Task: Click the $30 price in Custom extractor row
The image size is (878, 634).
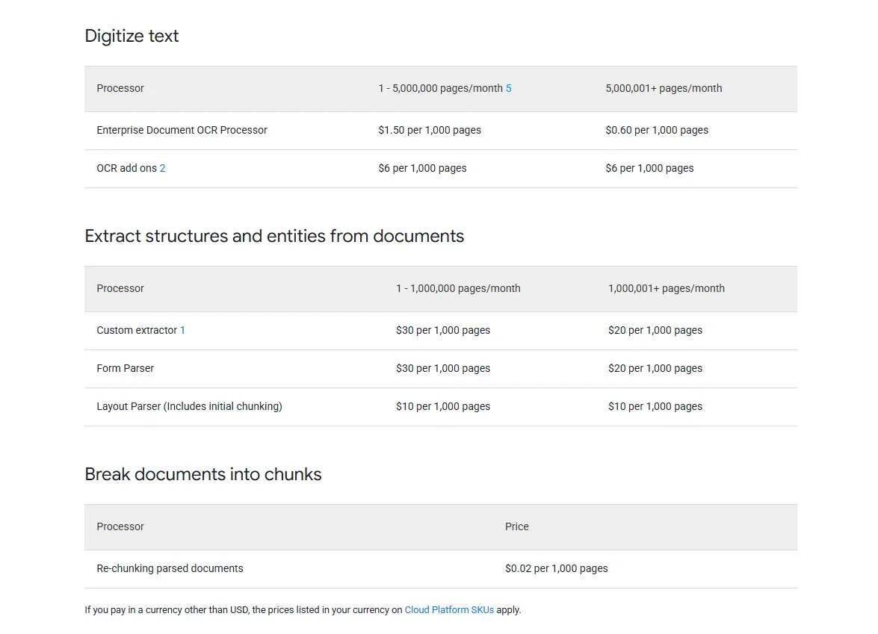Action: (443, 331)
